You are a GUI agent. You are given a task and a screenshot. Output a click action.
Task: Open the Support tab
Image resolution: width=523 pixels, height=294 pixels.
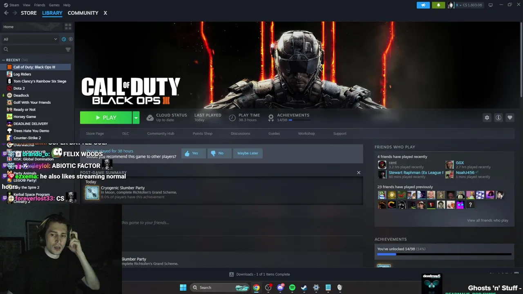coord(340,134)
